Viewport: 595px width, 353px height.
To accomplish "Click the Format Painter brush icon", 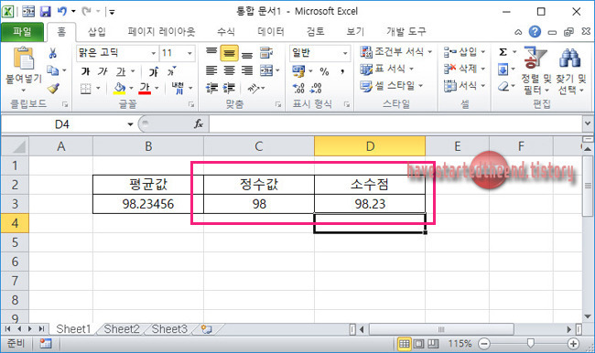I will click(53, 88).
